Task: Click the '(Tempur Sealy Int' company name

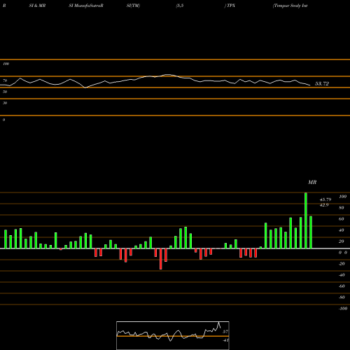Action: point(290,6)
